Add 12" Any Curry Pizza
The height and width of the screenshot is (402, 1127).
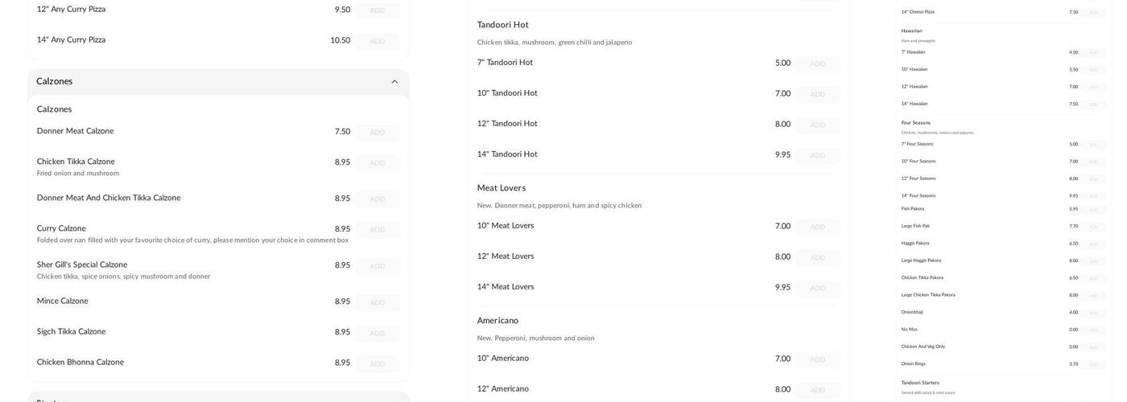tap(377, 10)
